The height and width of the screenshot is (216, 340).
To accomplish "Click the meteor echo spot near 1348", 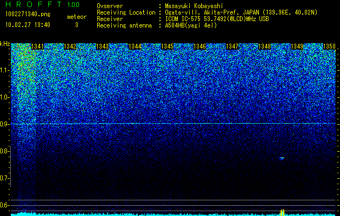I will pyautogui.click(x=282, y=158).
